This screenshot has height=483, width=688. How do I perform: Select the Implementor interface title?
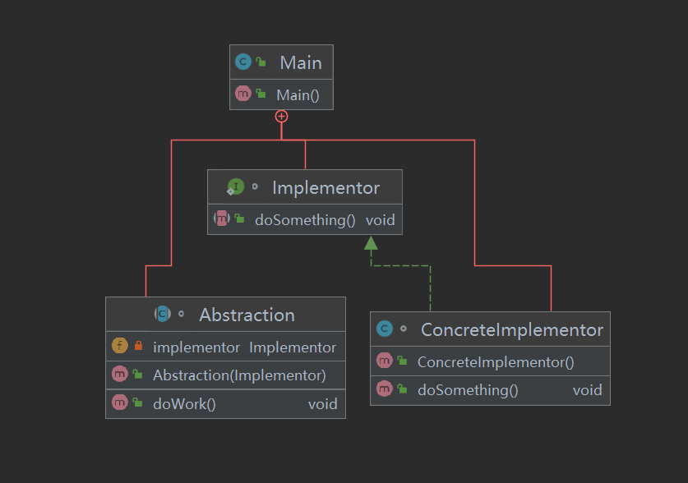(x=326, y=187)
